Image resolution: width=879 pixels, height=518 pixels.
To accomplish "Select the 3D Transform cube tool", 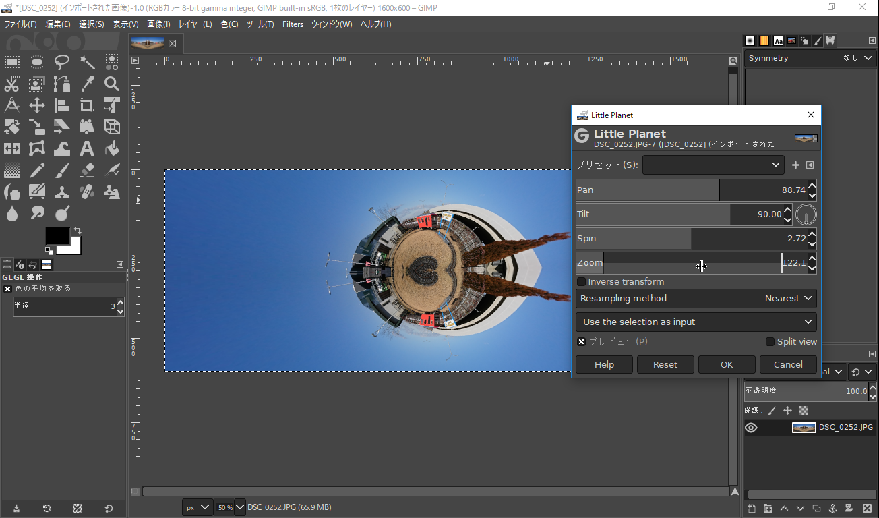I will click(112, 126).
